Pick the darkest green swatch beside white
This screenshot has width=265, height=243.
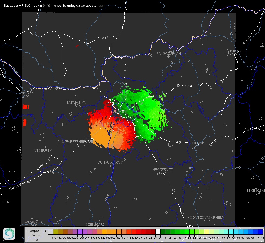163,232
